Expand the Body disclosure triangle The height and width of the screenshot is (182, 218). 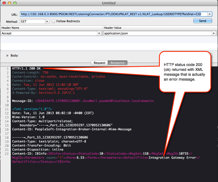7,55
